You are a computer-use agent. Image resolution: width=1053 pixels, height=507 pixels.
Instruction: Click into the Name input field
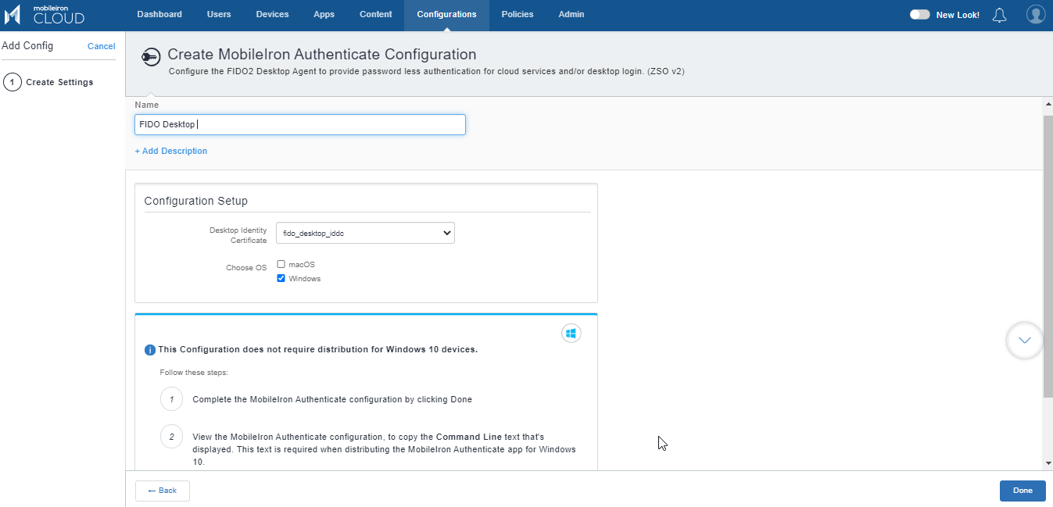300,124
